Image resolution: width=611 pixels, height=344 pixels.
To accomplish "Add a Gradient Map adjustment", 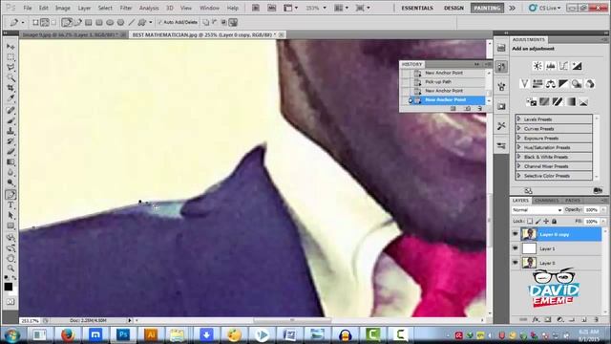I will point(571,102).
